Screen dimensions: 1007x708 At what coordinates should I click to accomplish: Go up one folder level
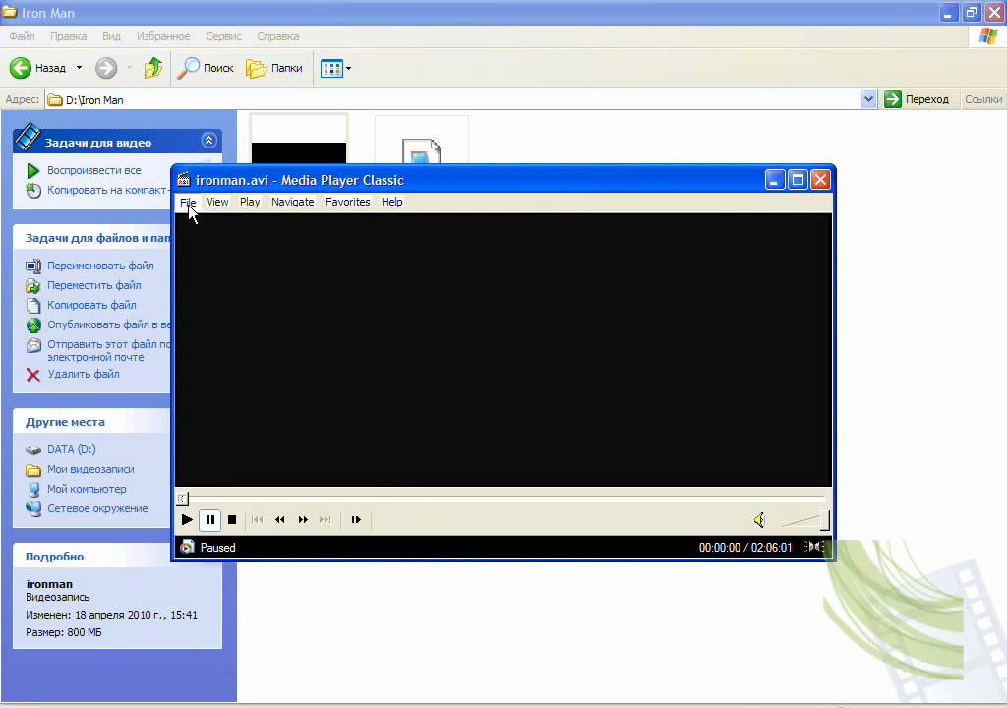point(152,68)
